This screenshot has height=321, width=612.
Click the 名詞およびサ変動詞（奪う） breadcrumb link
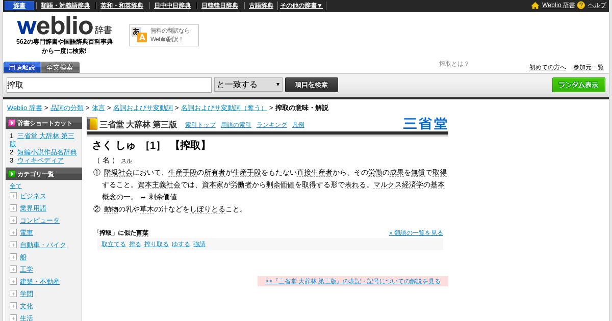(x=224, y=108)
